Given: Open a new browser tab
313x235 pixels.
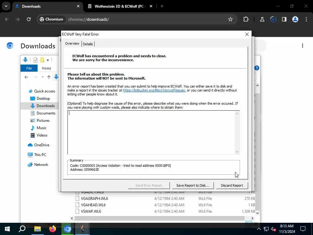Looking at the screenshot, I should (162, 6).
